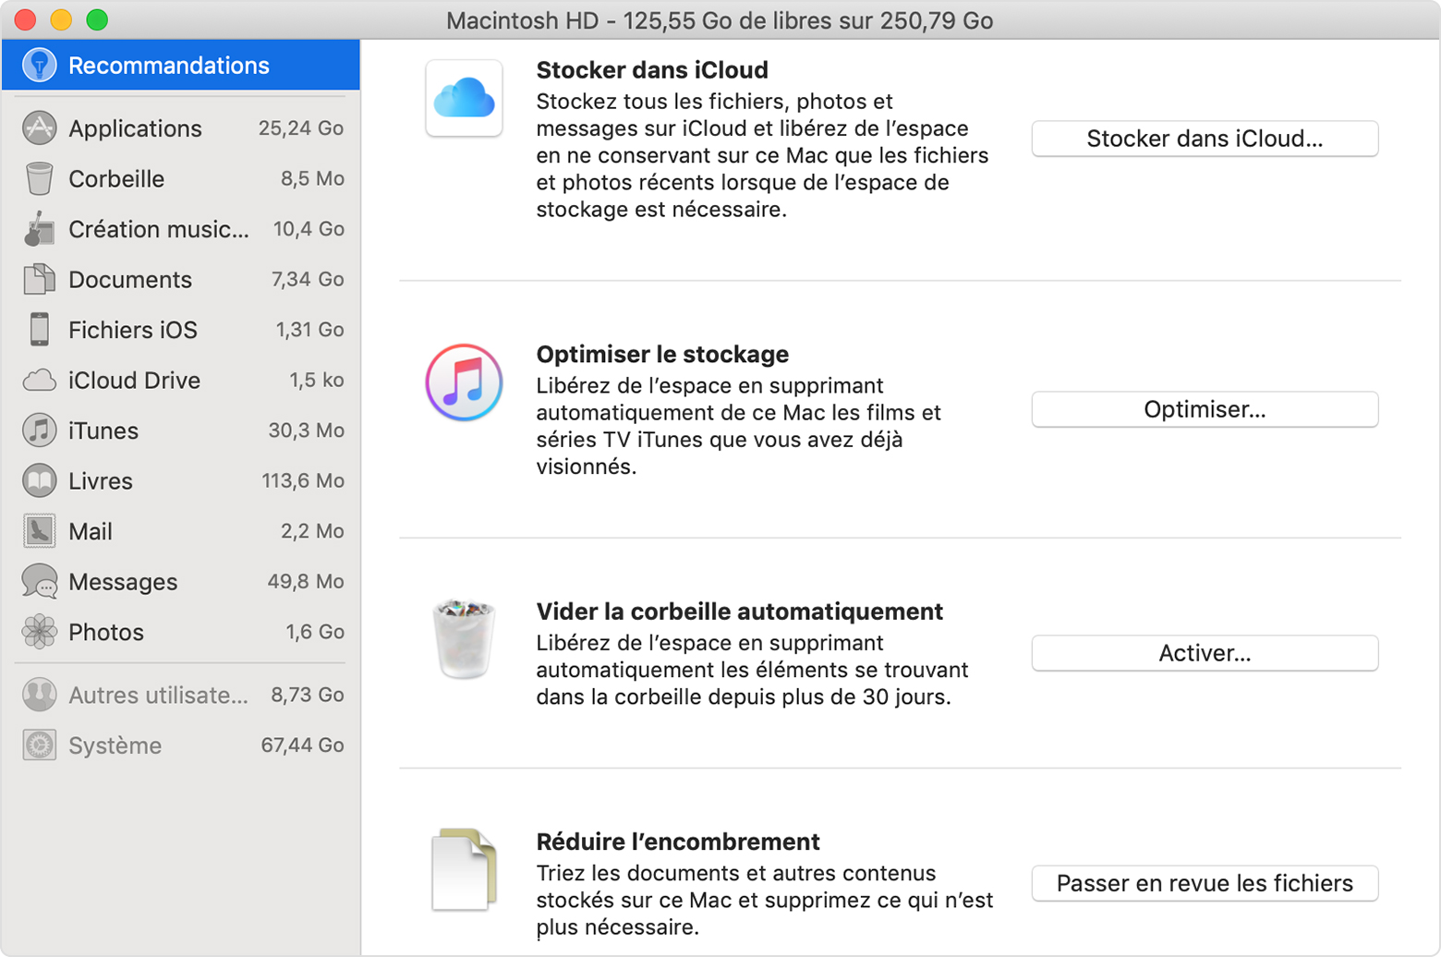Select the Documents category

(181, 279)
